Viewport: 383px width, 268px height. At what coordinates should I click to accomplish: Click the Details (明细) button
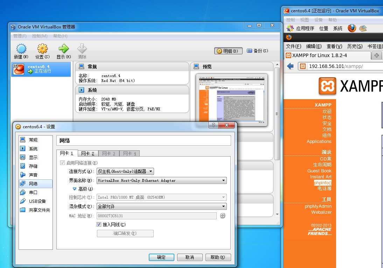pyautogui.click(x=228, y=51)
